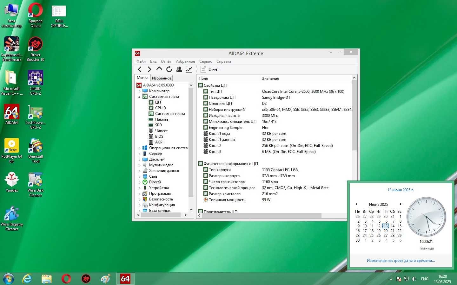Screen dimensions: 457x285
Task: Click the details pane vertical scrollbar
Action: pos(354,115)
